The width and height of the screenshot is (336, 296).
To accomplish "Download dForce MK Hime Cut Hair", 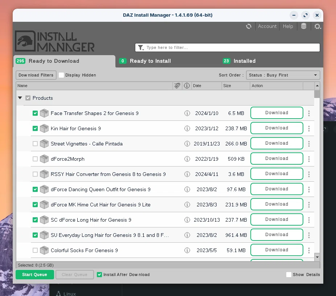I will pos(276,204).
